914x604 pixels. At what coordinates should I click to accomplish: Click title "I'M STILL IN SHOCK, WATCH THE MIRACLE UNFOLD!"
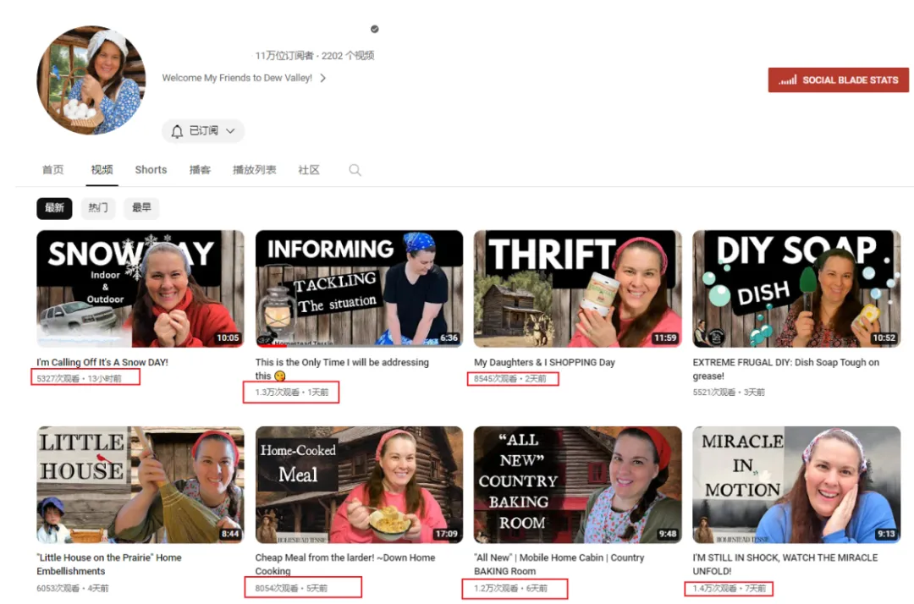coord(785,564)
